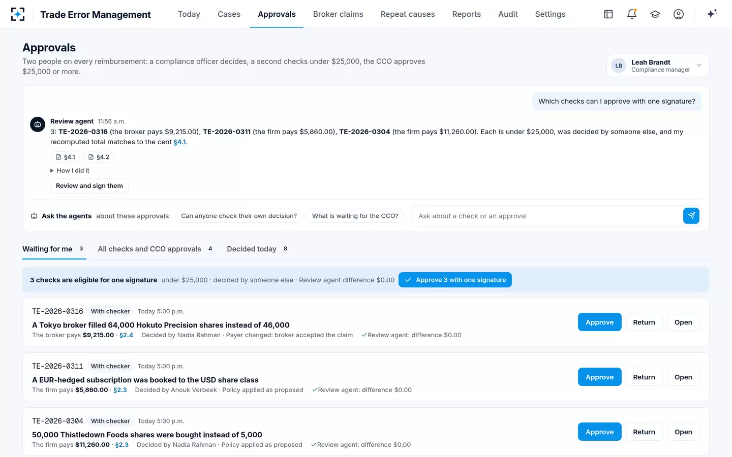Approve check TE-2026-0311

point(599,377)
